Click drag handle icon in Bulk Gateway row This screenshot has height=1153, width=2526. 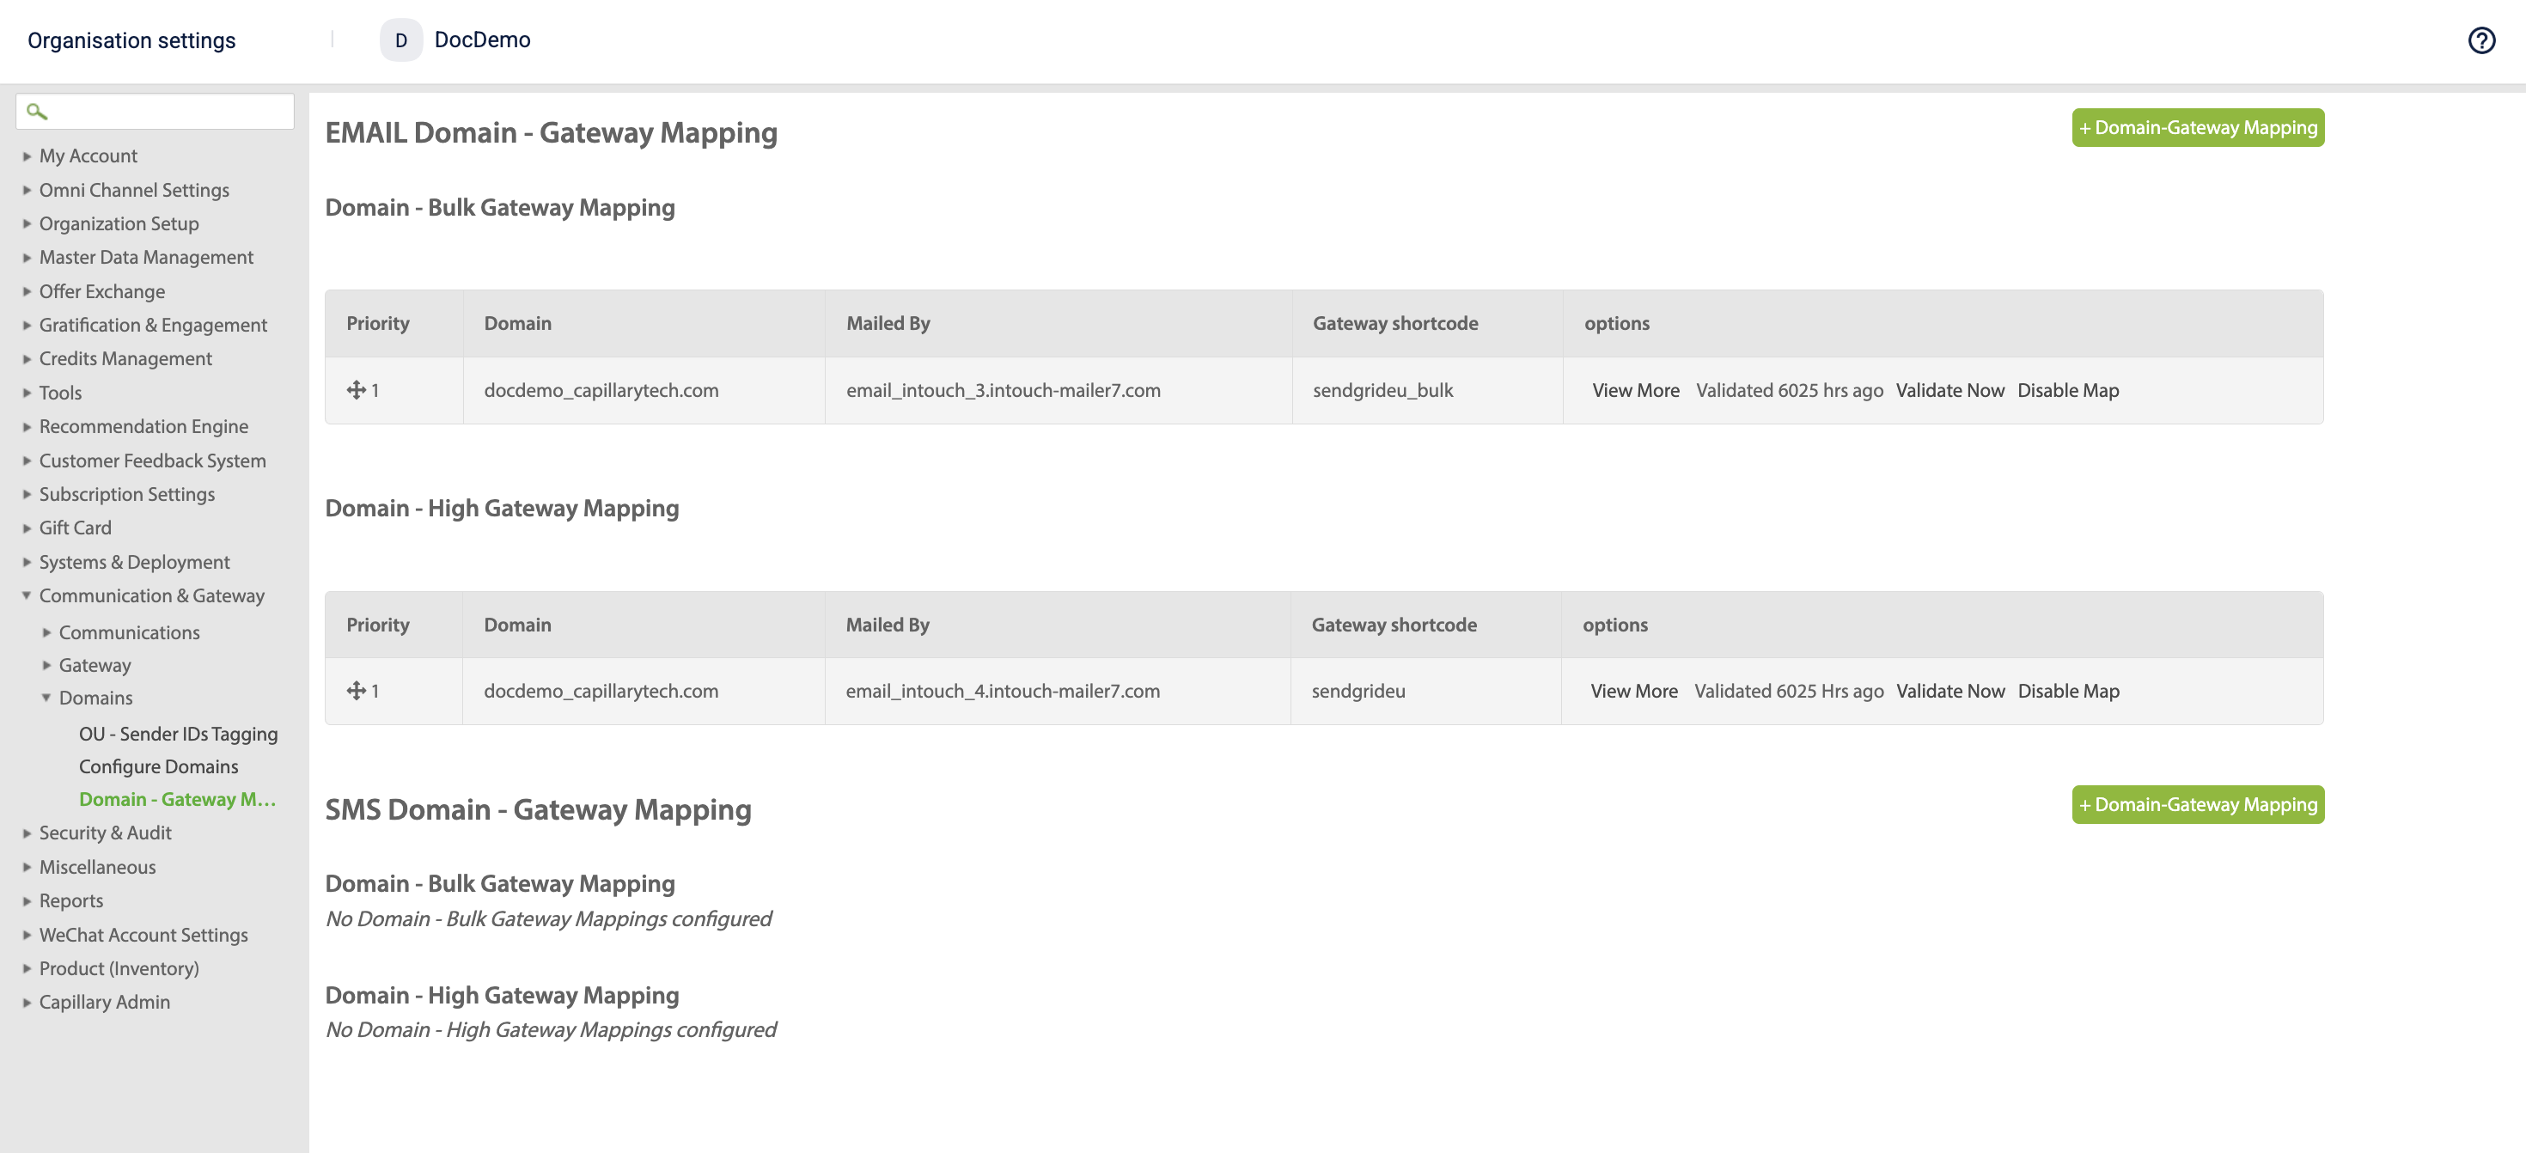[x=356, y=390]
